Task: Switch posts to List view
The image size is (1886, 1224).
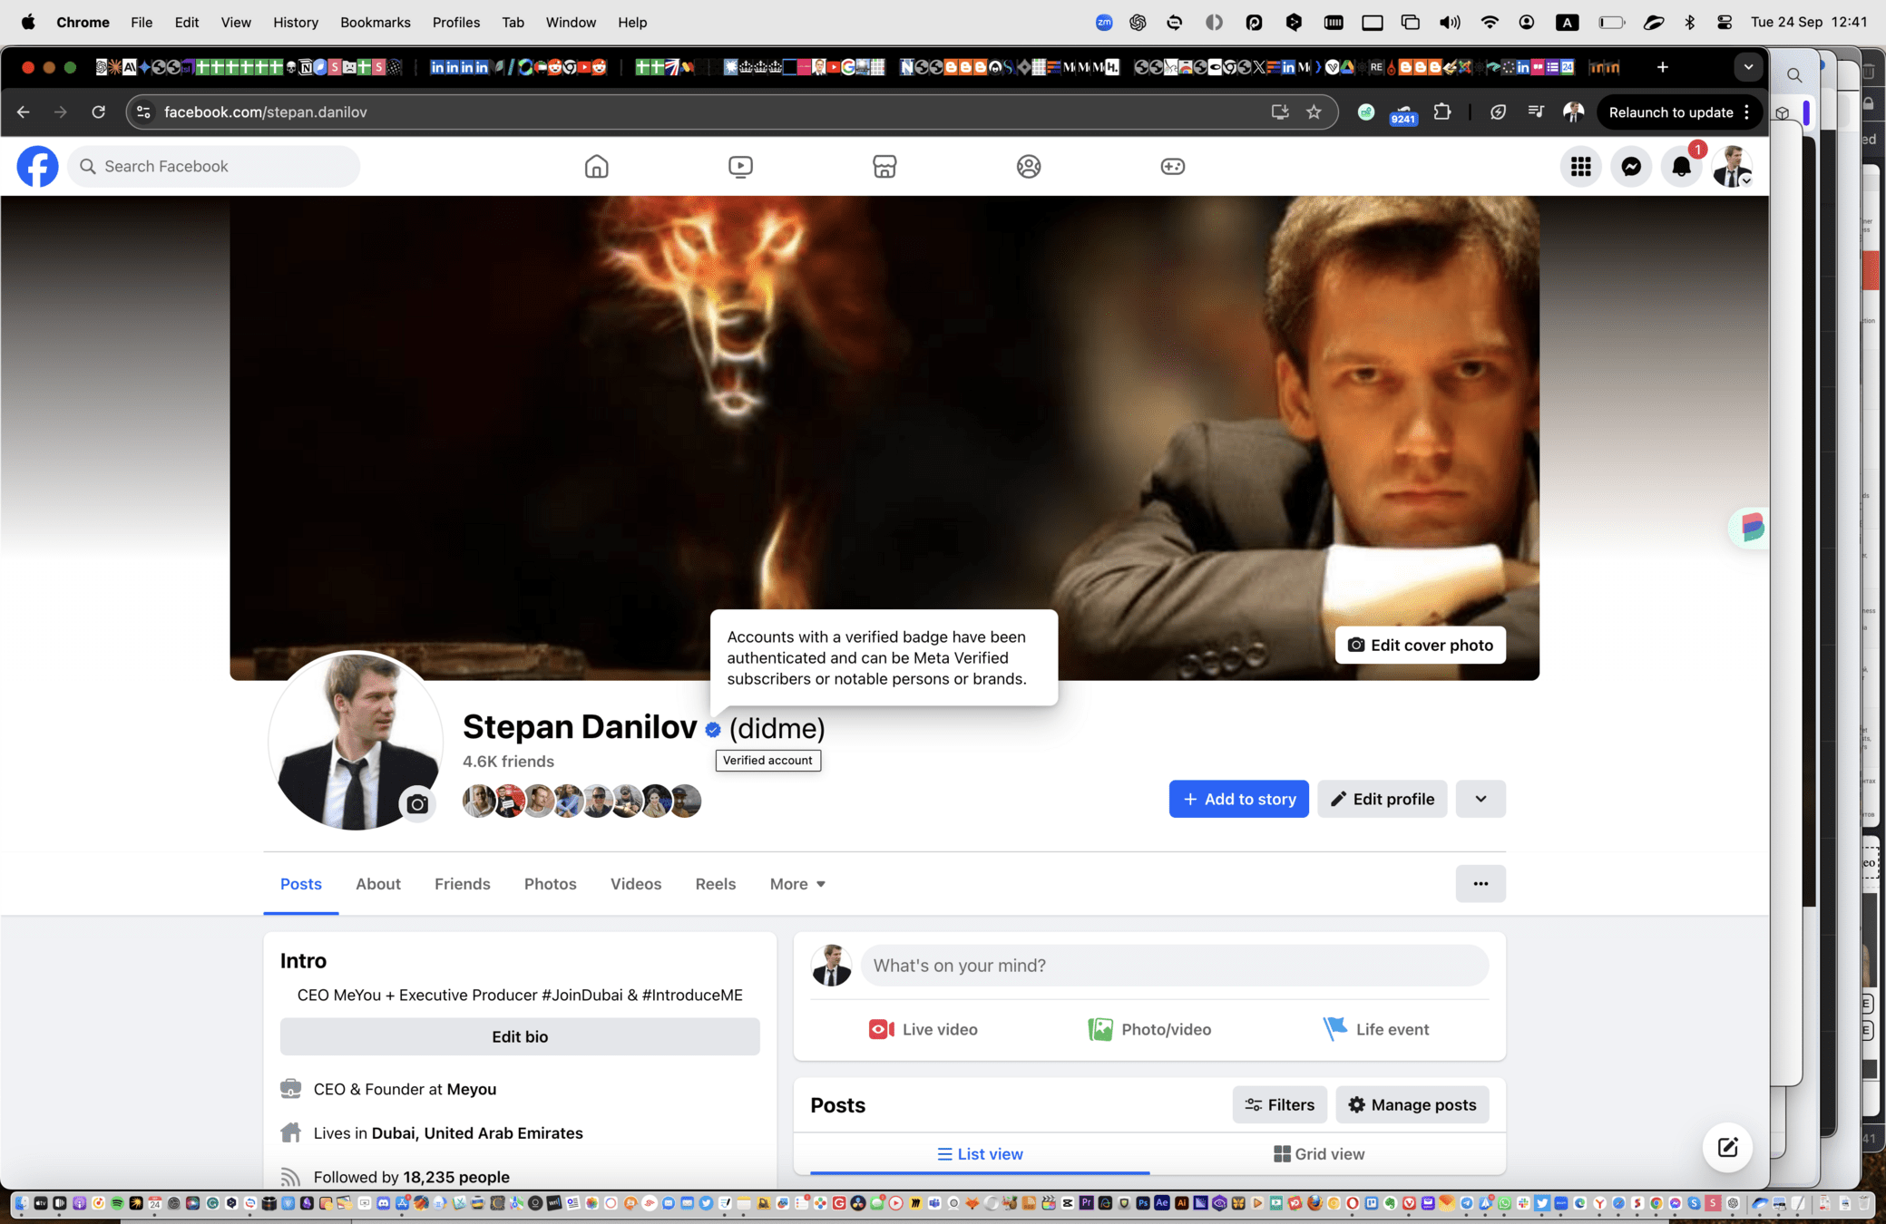Action: click(x=980, y=1153)
